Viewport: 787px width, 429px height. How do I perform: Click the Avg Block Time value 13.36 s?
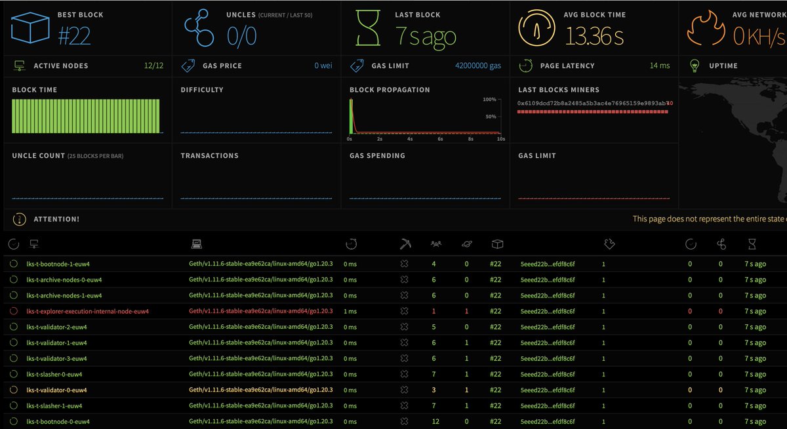tap(594, 37)
